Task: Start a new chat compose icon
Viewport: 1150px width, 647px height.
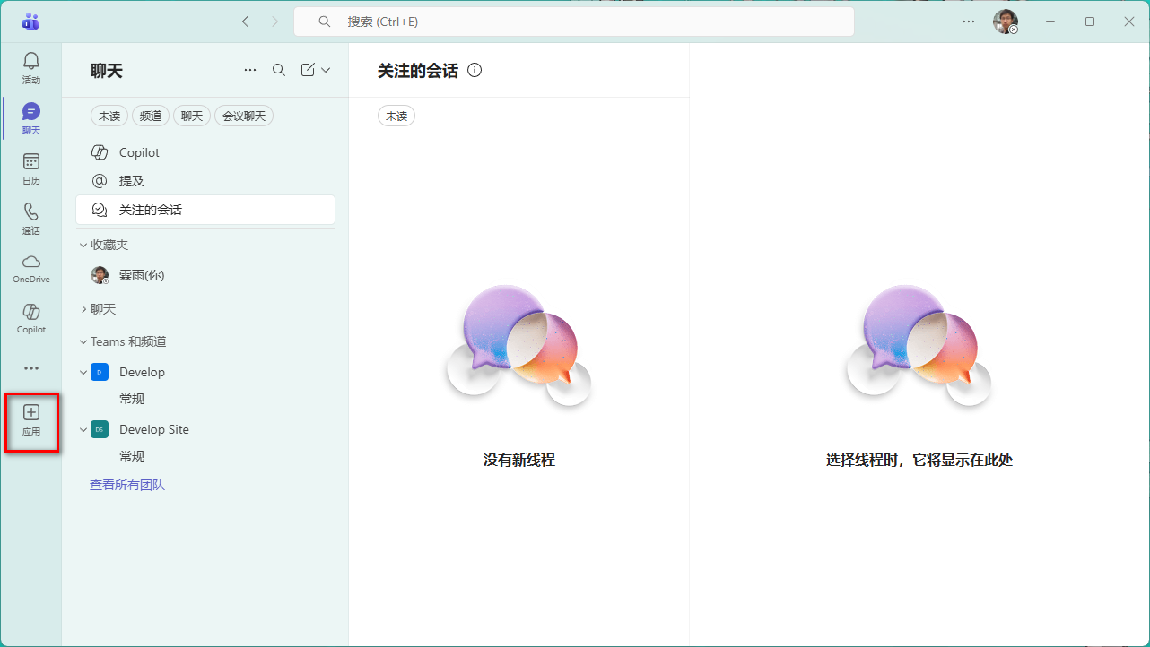Action: [x=308, y=70]
